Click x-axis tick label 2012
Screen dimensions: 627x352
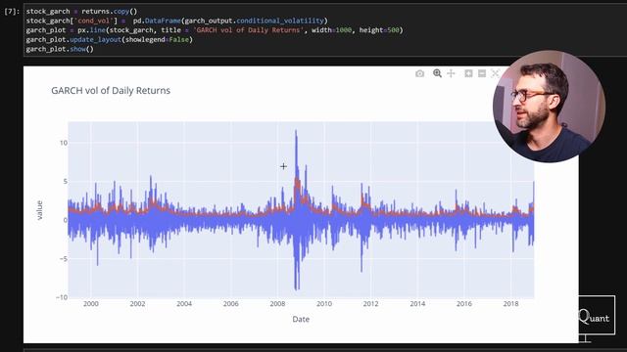(370, 304)
